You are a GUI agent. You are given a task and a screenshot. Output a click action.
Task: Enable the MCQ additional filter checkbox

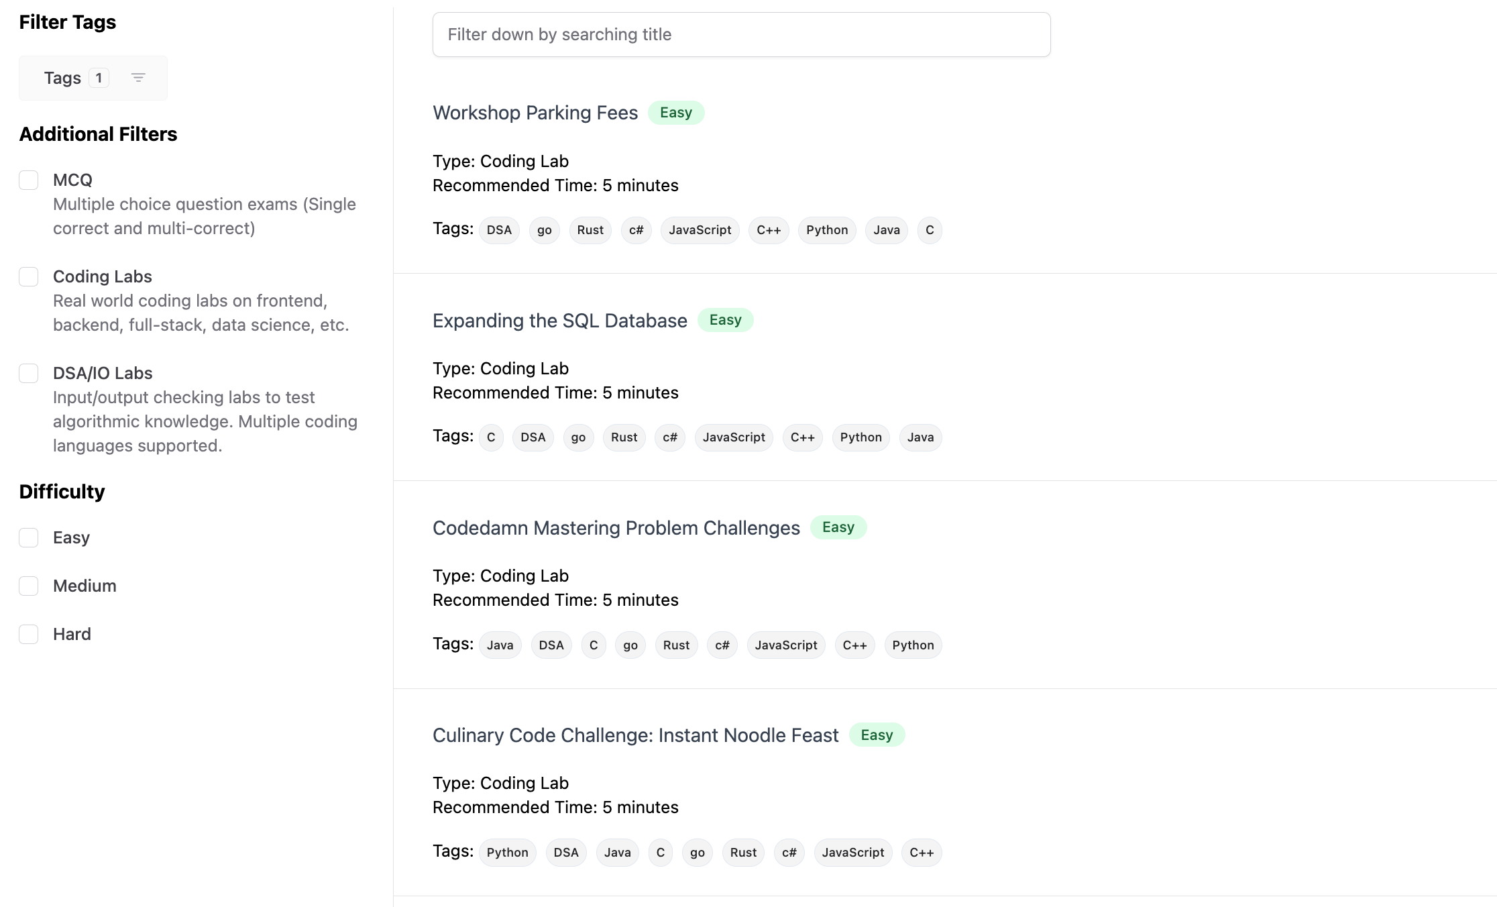[x=29, y=180]
